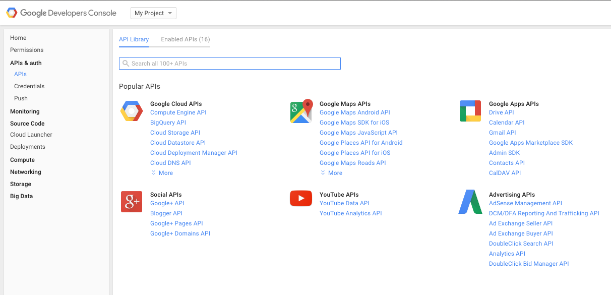Expand the Compute sidebar section
This screenshot has height=295, width=611.
(x=22, y=160)
